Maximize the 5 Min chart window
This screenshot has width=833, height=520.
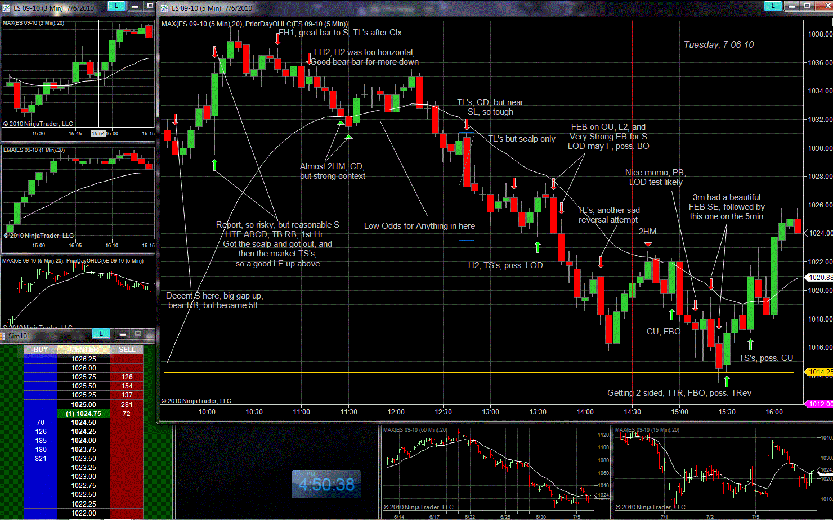(x=807, y=6)
